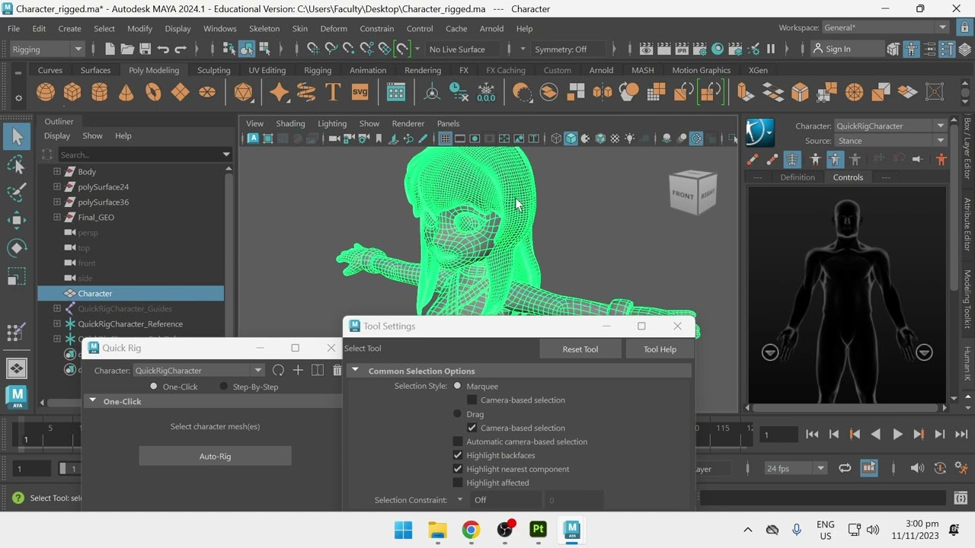Create a polygon cone from shelf
Viewport: 975px width, 548px height.
pos(126,92)
